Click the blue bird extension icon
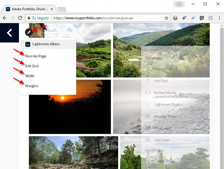 point(193,18)
